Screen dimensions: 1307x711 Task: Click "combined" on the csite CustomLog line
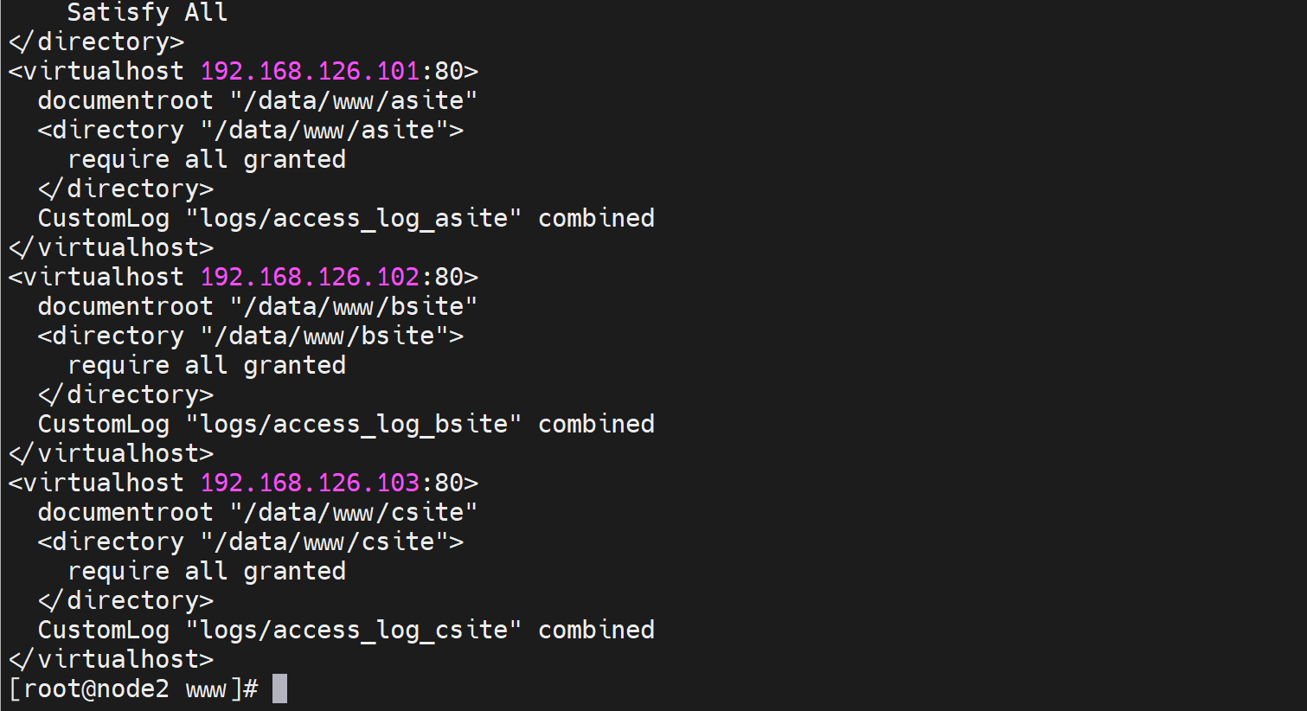pos(596,630)
